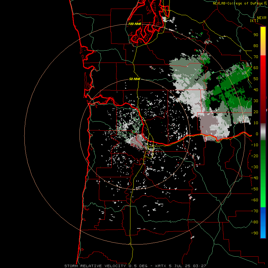Click the "STORM RELATIVE VELOCITY 0.5 DEG" caption

coord(106,266)
